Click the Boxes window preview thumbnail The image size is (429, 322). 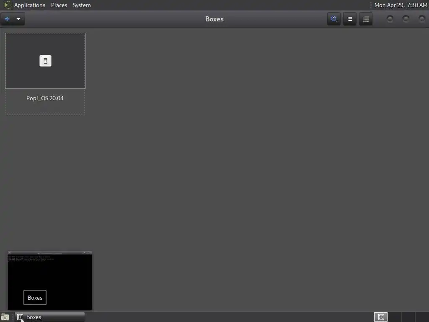point(50,280)
